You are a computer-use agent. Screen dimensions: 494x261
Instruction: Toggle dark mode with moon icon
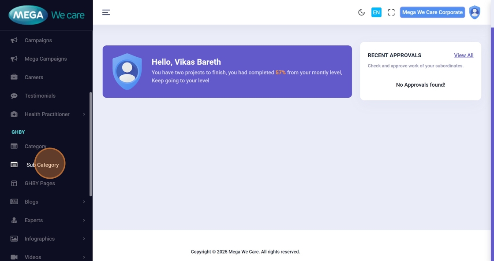tap(361, 12)
